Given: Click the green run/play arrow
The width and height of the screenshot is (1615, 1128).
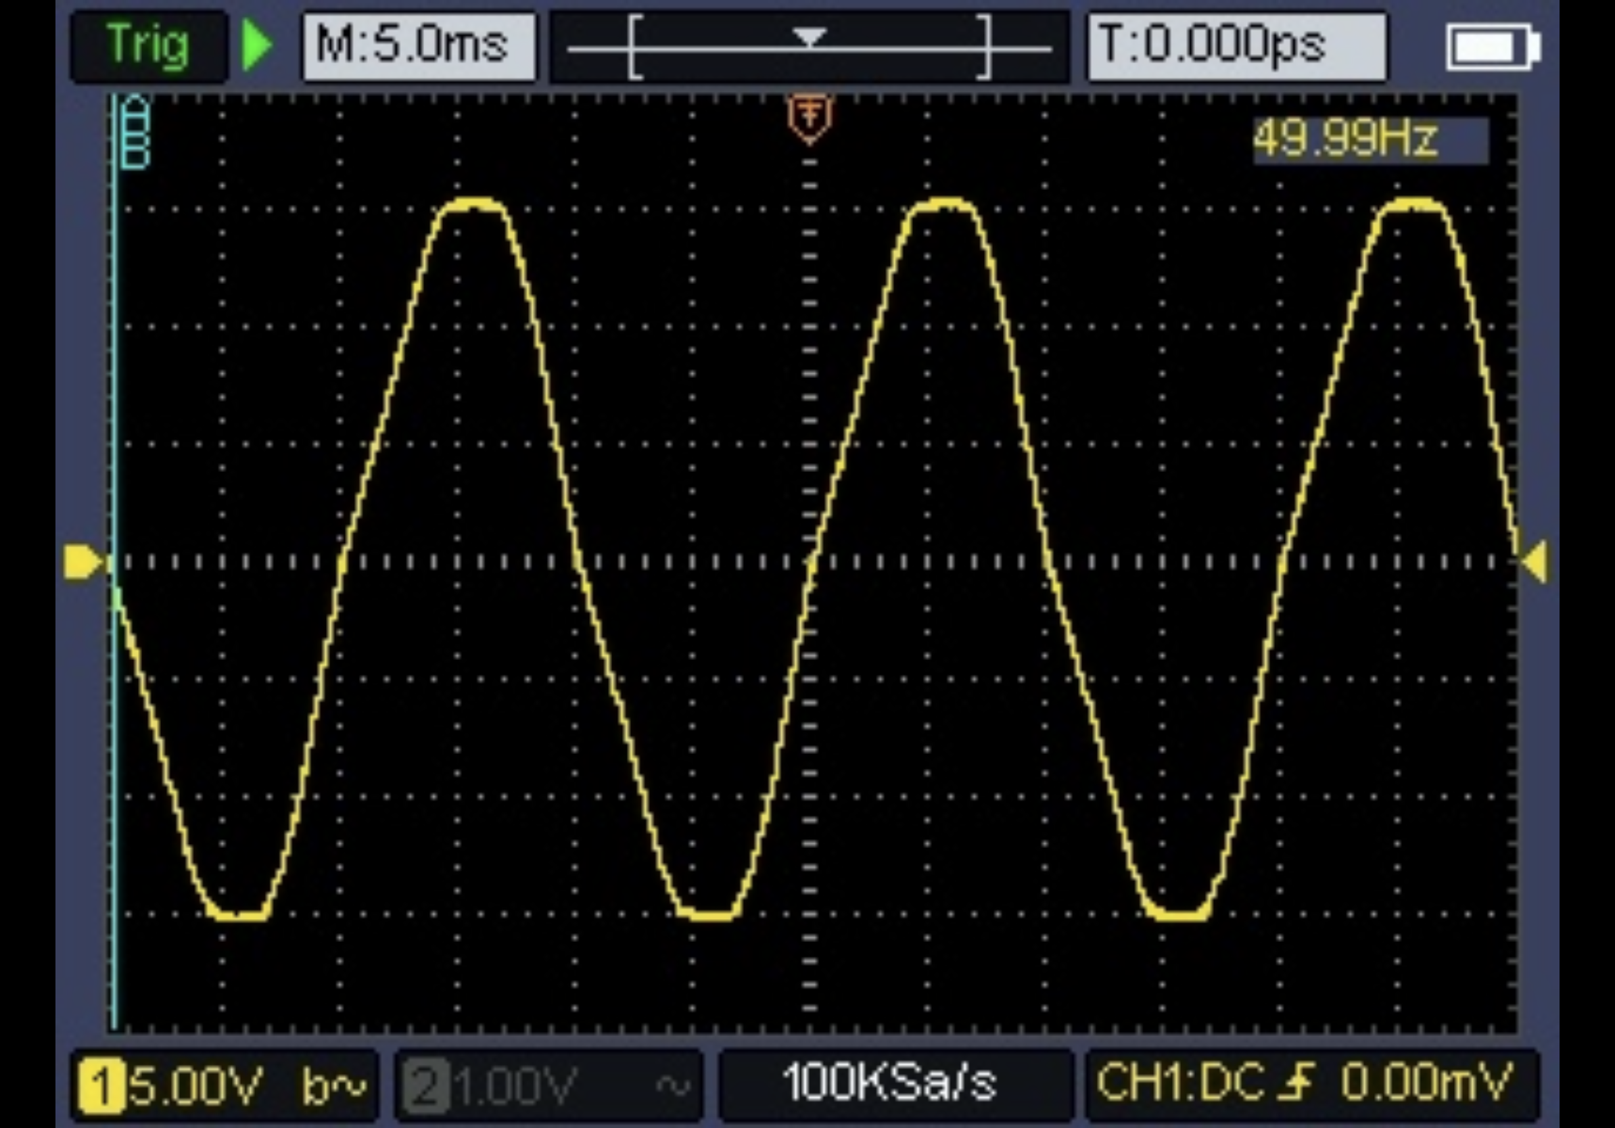Looking at the screenshot, I should tap(257, 46).
